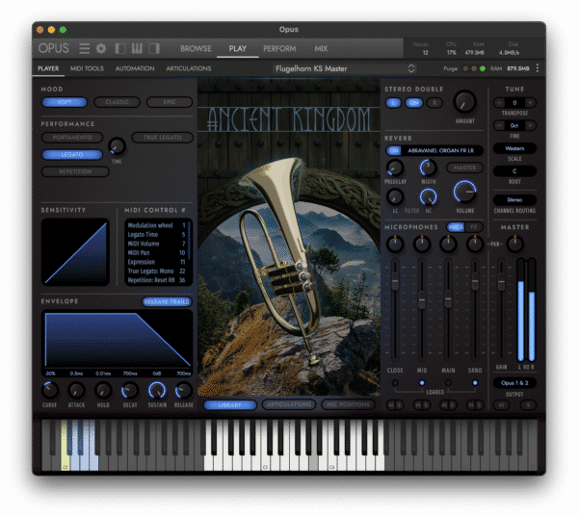Click the reverb Volume knob
Screen dimensions: 578x518
tap(465, 192)
